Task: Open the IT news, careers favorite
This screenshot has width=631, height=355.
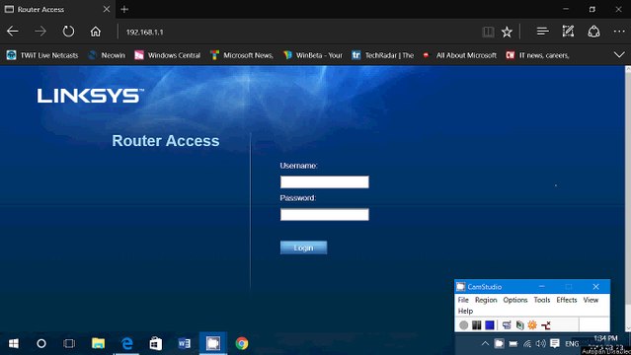Action: 537,55
